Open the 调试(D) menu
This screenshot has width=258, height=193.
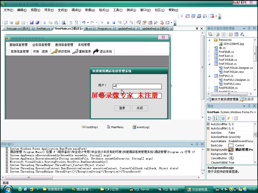76,10
